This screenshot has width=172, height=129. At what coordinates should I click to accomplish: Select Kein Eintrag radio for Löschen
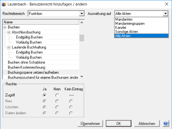pyautogui.click(x=71, y=107)
